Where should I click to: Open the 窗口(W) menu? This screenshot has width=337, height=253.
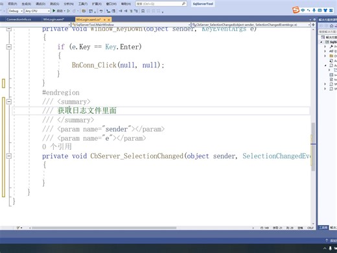[x=111, y=4]
